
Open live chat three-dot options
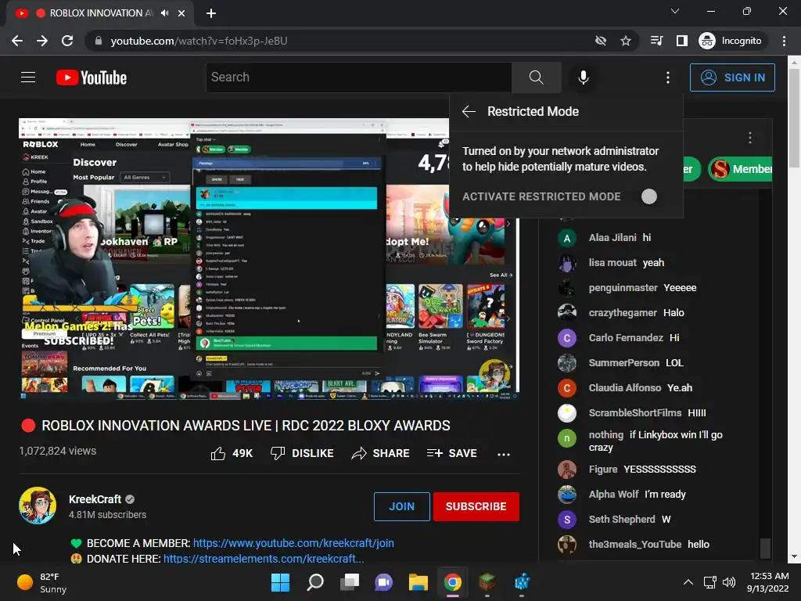click(749, 138)
